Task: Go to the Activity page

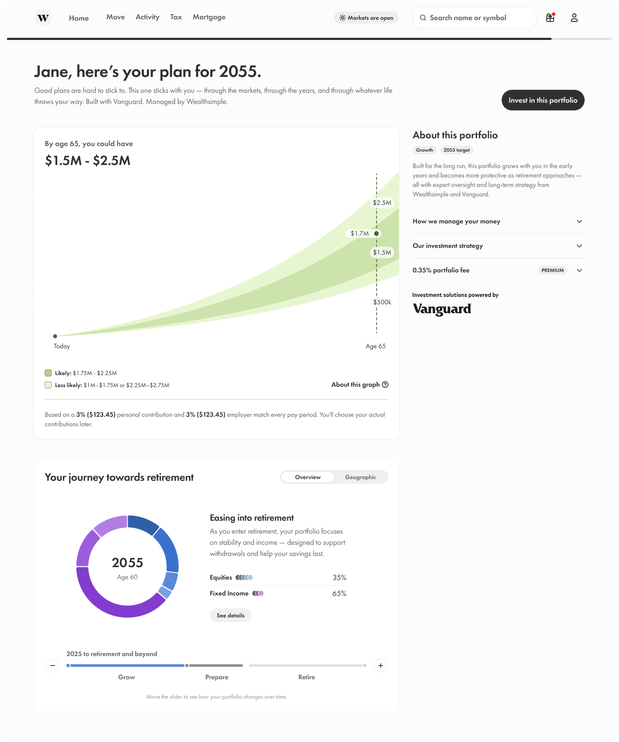Action: click(147, 17)
